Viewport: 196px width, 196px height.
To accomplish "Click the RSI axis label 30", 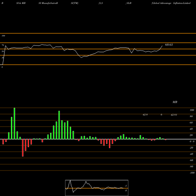I will click(x=3, y=58).
